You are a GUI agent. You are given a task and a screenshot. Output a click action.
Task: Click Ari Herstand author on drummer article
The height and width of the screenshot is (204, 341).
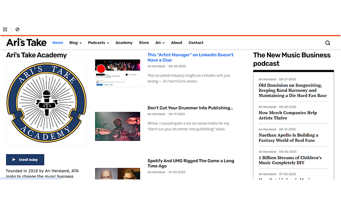click(156, 114)
